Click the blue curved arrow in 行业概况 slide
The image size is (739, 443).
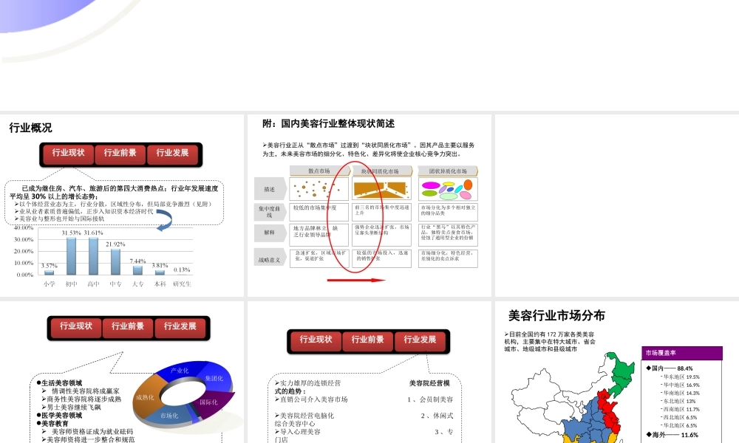(x=165, y=220)
